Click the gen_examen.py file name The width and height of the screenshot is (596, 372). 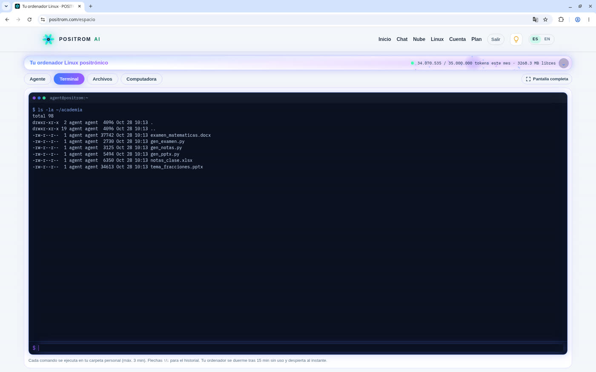(x=167, y=142)
